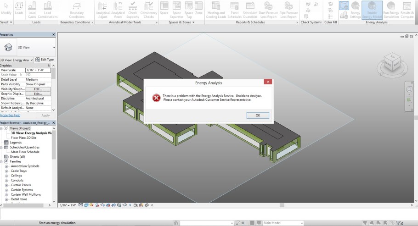Click the detail level icon in view control bar
The image size is (418, 226).
(x=81, y=205)
